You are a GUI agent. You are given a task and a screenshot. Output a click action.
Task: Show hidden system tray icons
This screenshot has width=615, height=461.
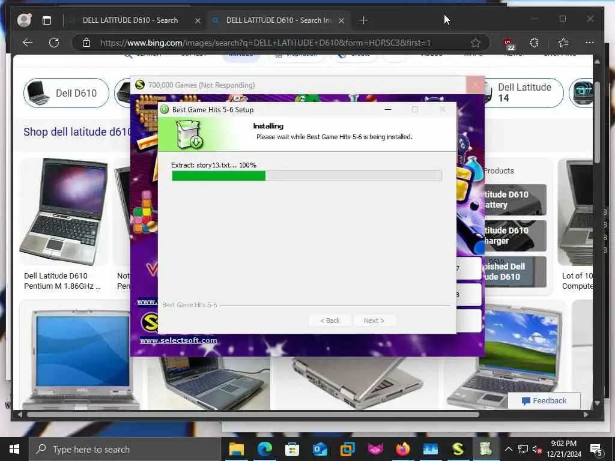[508, 449]
